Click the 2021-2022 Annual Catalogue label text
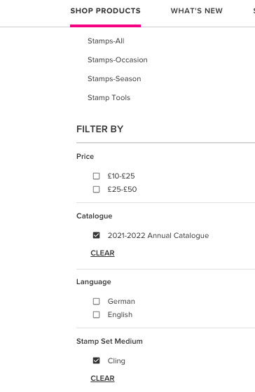This screenshot has width=255, height=392. pyautogui.click(x=158, y=235)
